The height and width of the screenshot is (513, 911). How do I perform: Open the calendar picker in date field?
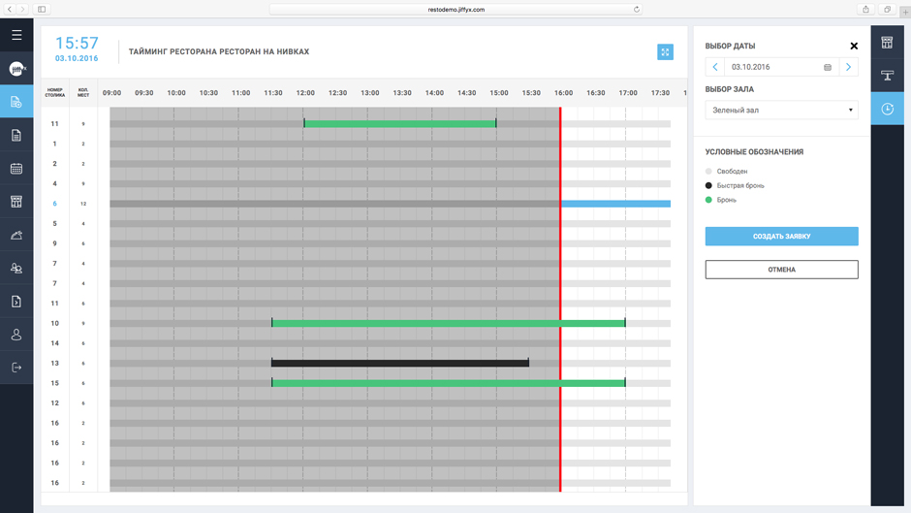tap(827, 68)
